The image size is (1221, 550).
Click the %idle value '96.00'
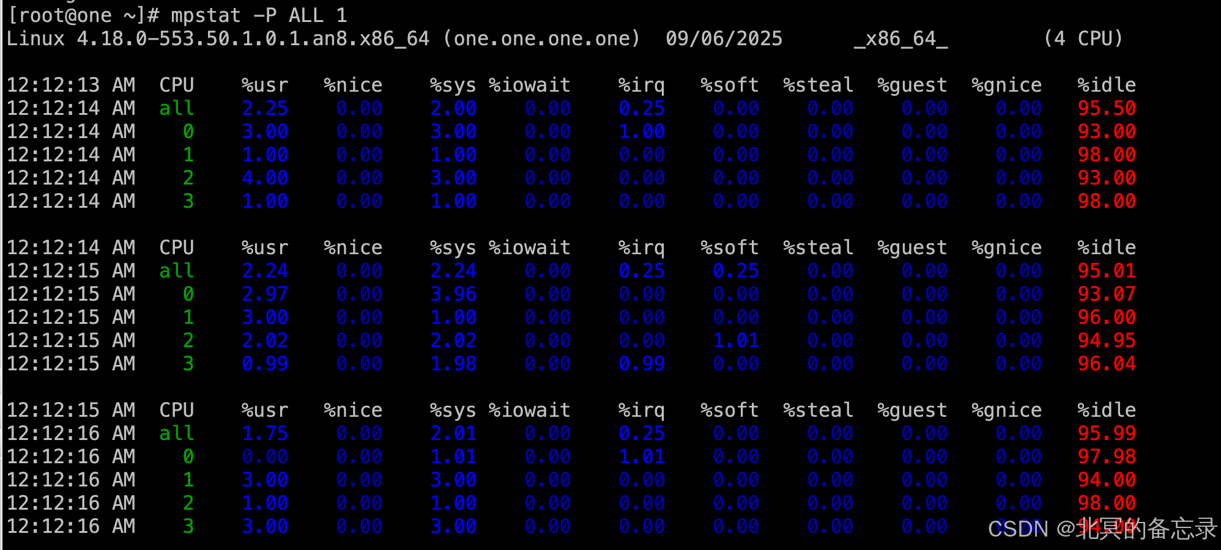[1106, 317]
